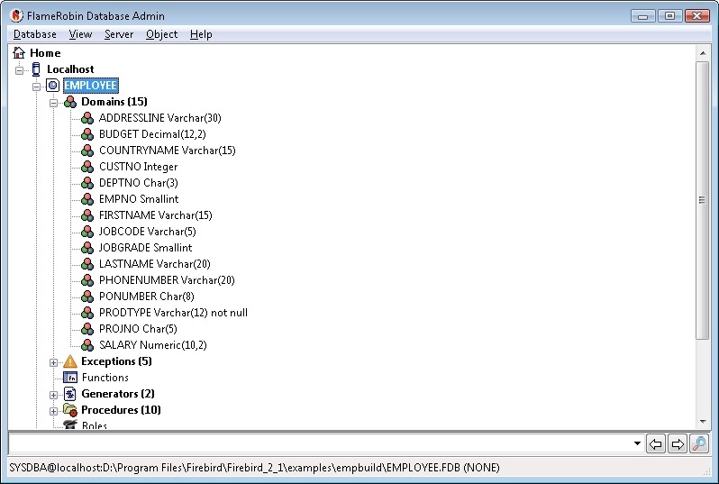The width and height of the screenshot is (719, 484).
Task: Click the Home icon in the tree
Action: pos(19,53)
